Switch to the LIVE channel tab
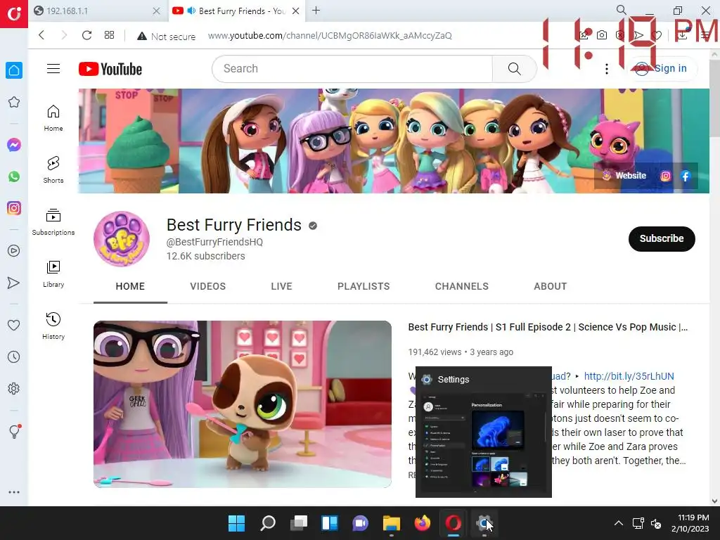Screen dimensions: 720x540 pos(281,287)
